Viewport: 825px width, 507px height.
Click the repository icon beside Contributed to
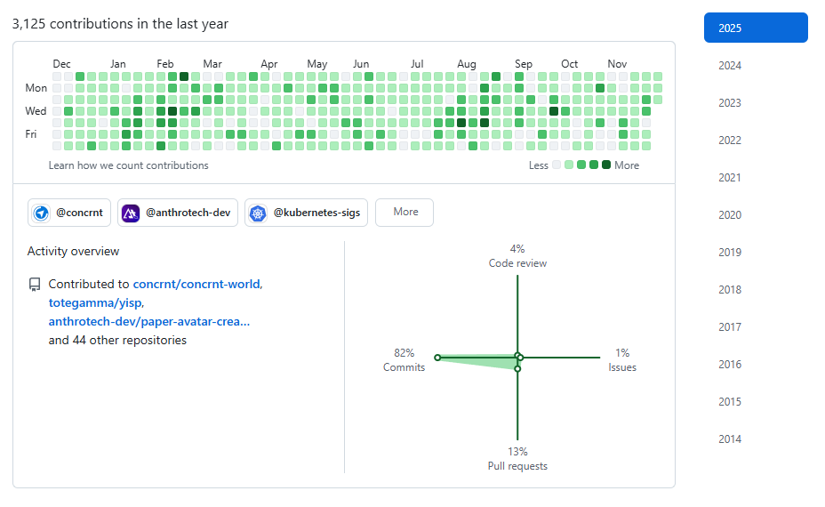[35, 285]
